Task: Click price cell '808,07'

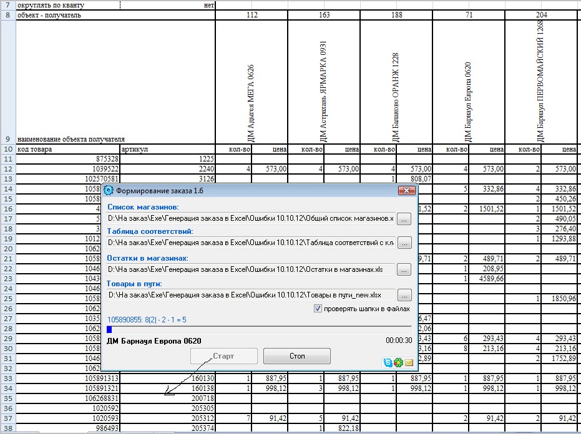Action: coord(414,179)
